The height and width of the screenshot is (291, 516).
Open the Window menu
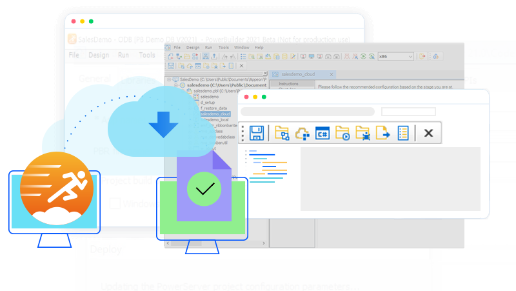(241, 47)
